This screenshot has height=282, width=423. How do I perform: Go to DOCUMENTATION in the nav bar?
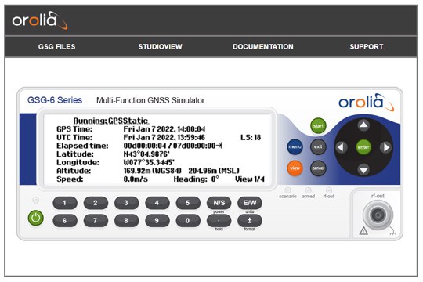(x=263, y=47)
